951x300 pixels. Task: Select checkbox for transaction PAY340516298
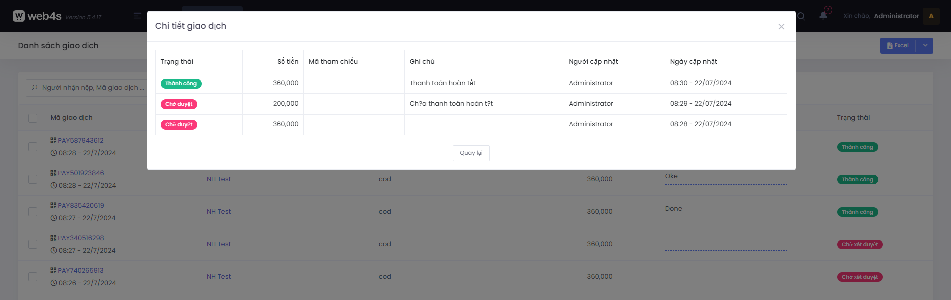pos(33,244)
